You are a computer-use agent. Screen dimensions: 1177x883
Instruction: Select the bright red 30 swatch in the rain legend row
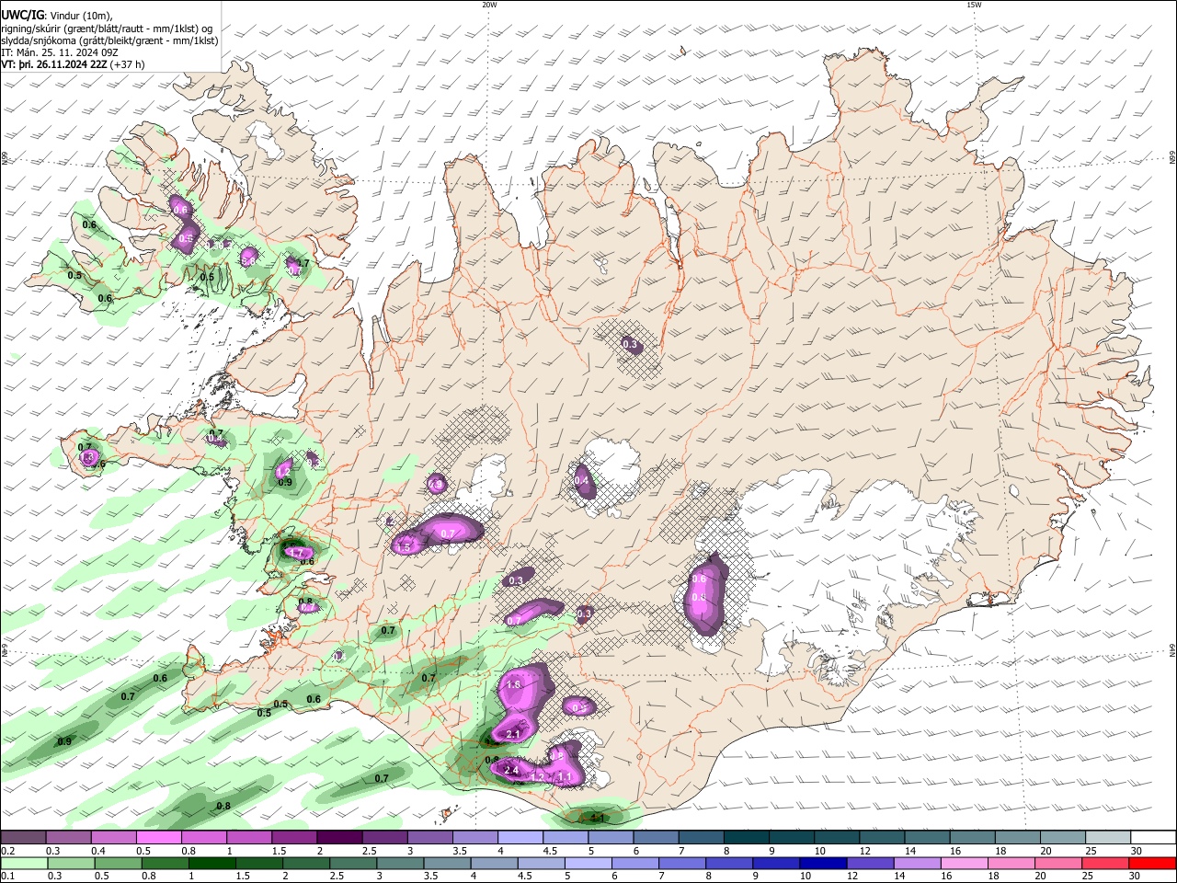tap(1152, 863)
